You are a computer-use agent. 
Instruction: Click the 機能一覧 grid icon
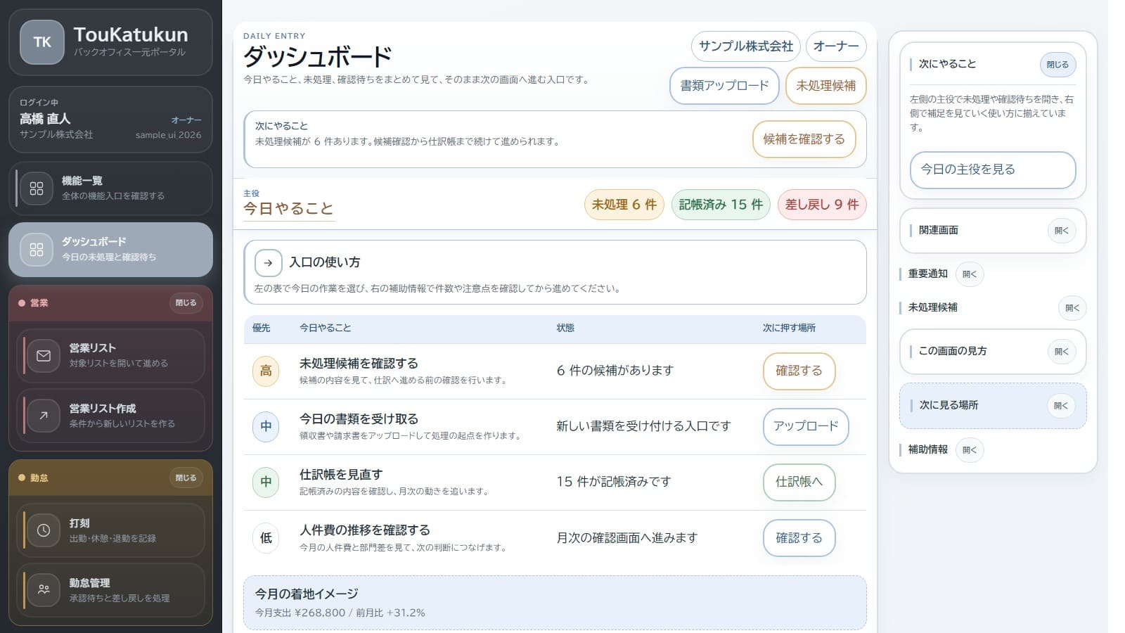[x=37, y=188]
